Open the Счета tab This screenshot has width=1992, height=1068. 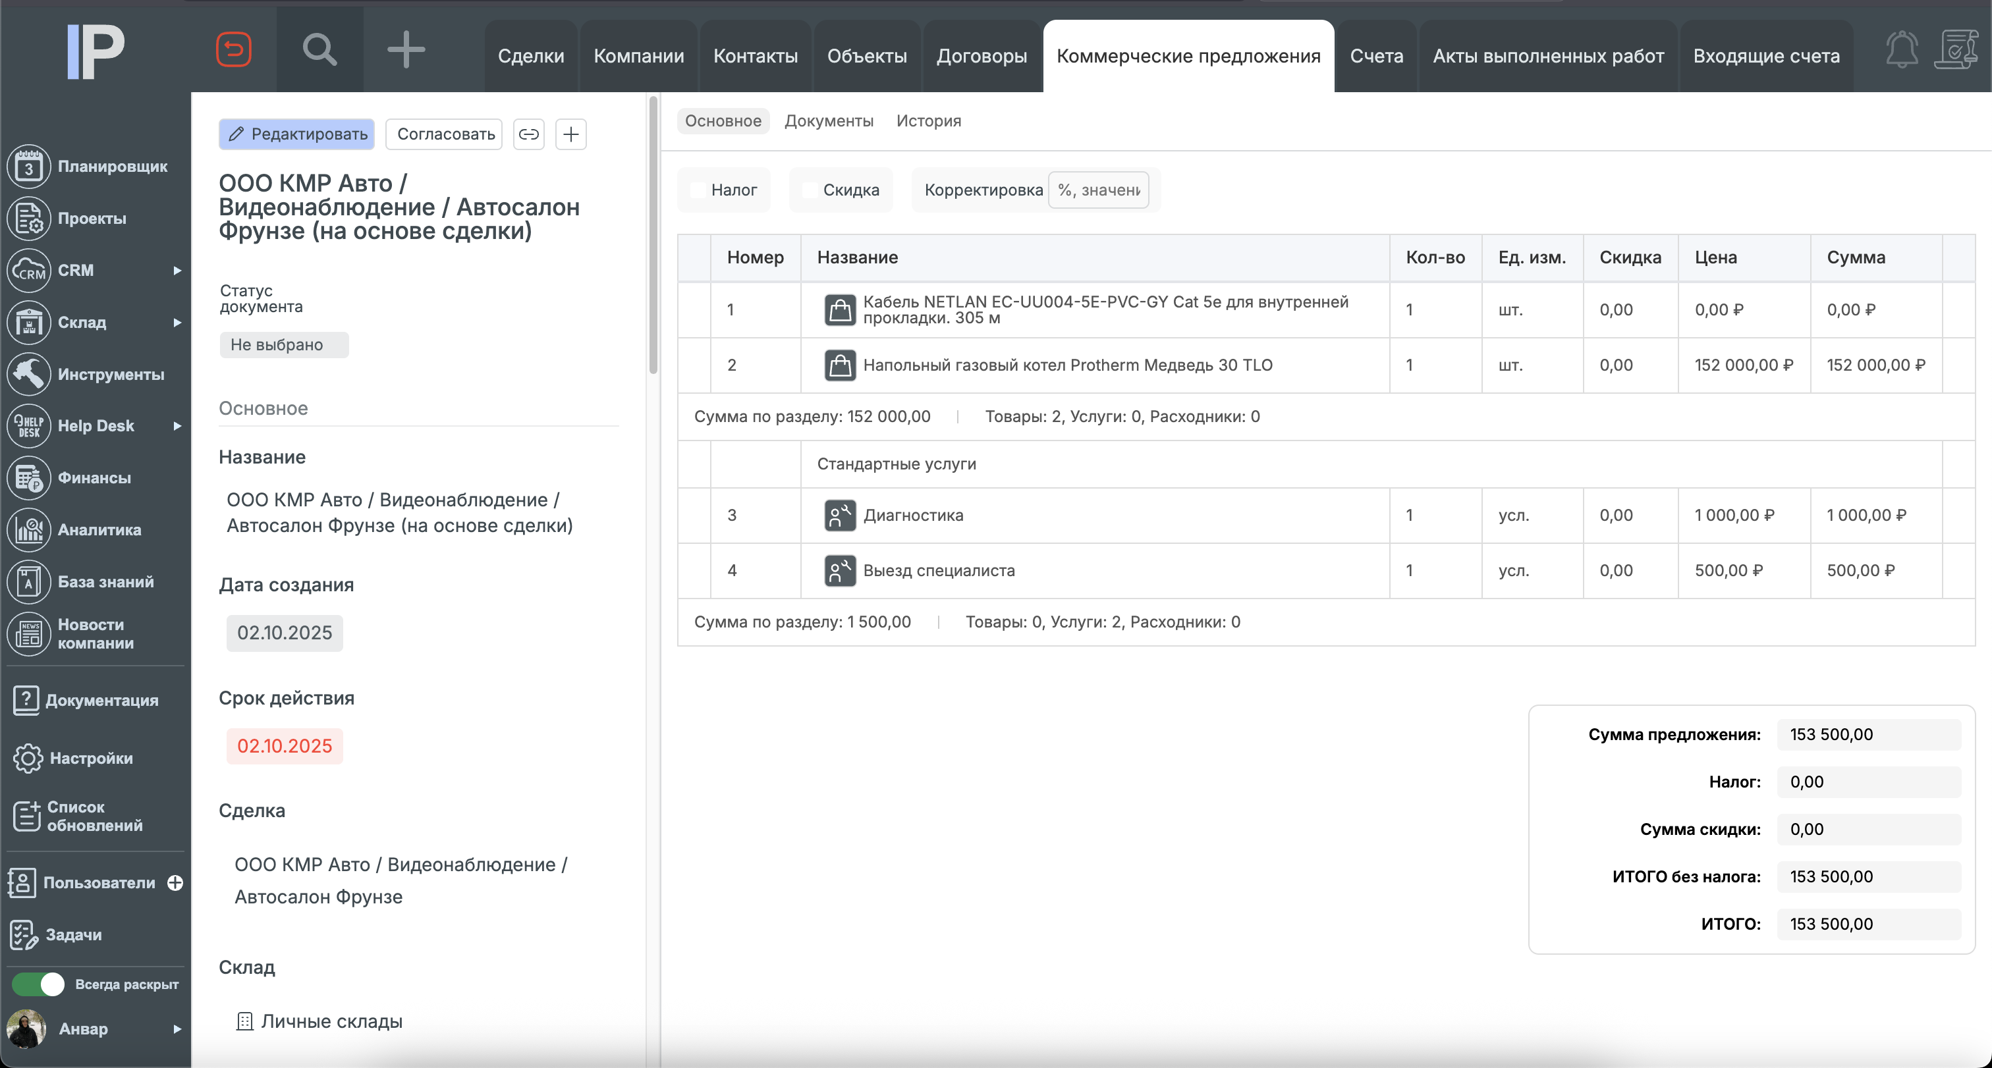pyautogui.click(x=1377, y=56)
